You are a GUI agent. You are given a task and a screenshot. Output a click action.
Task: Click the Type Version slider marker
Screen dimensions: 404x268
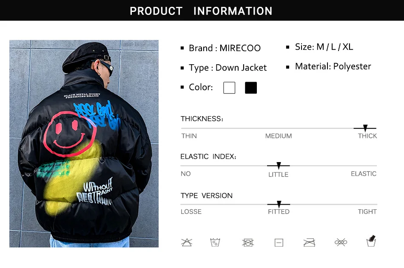[x=279, y=204]
